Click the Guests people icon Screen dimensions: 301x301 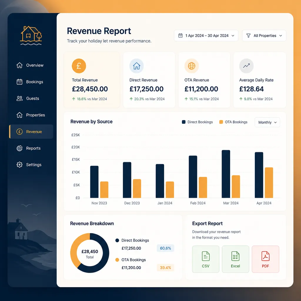(x=19, y=98)
